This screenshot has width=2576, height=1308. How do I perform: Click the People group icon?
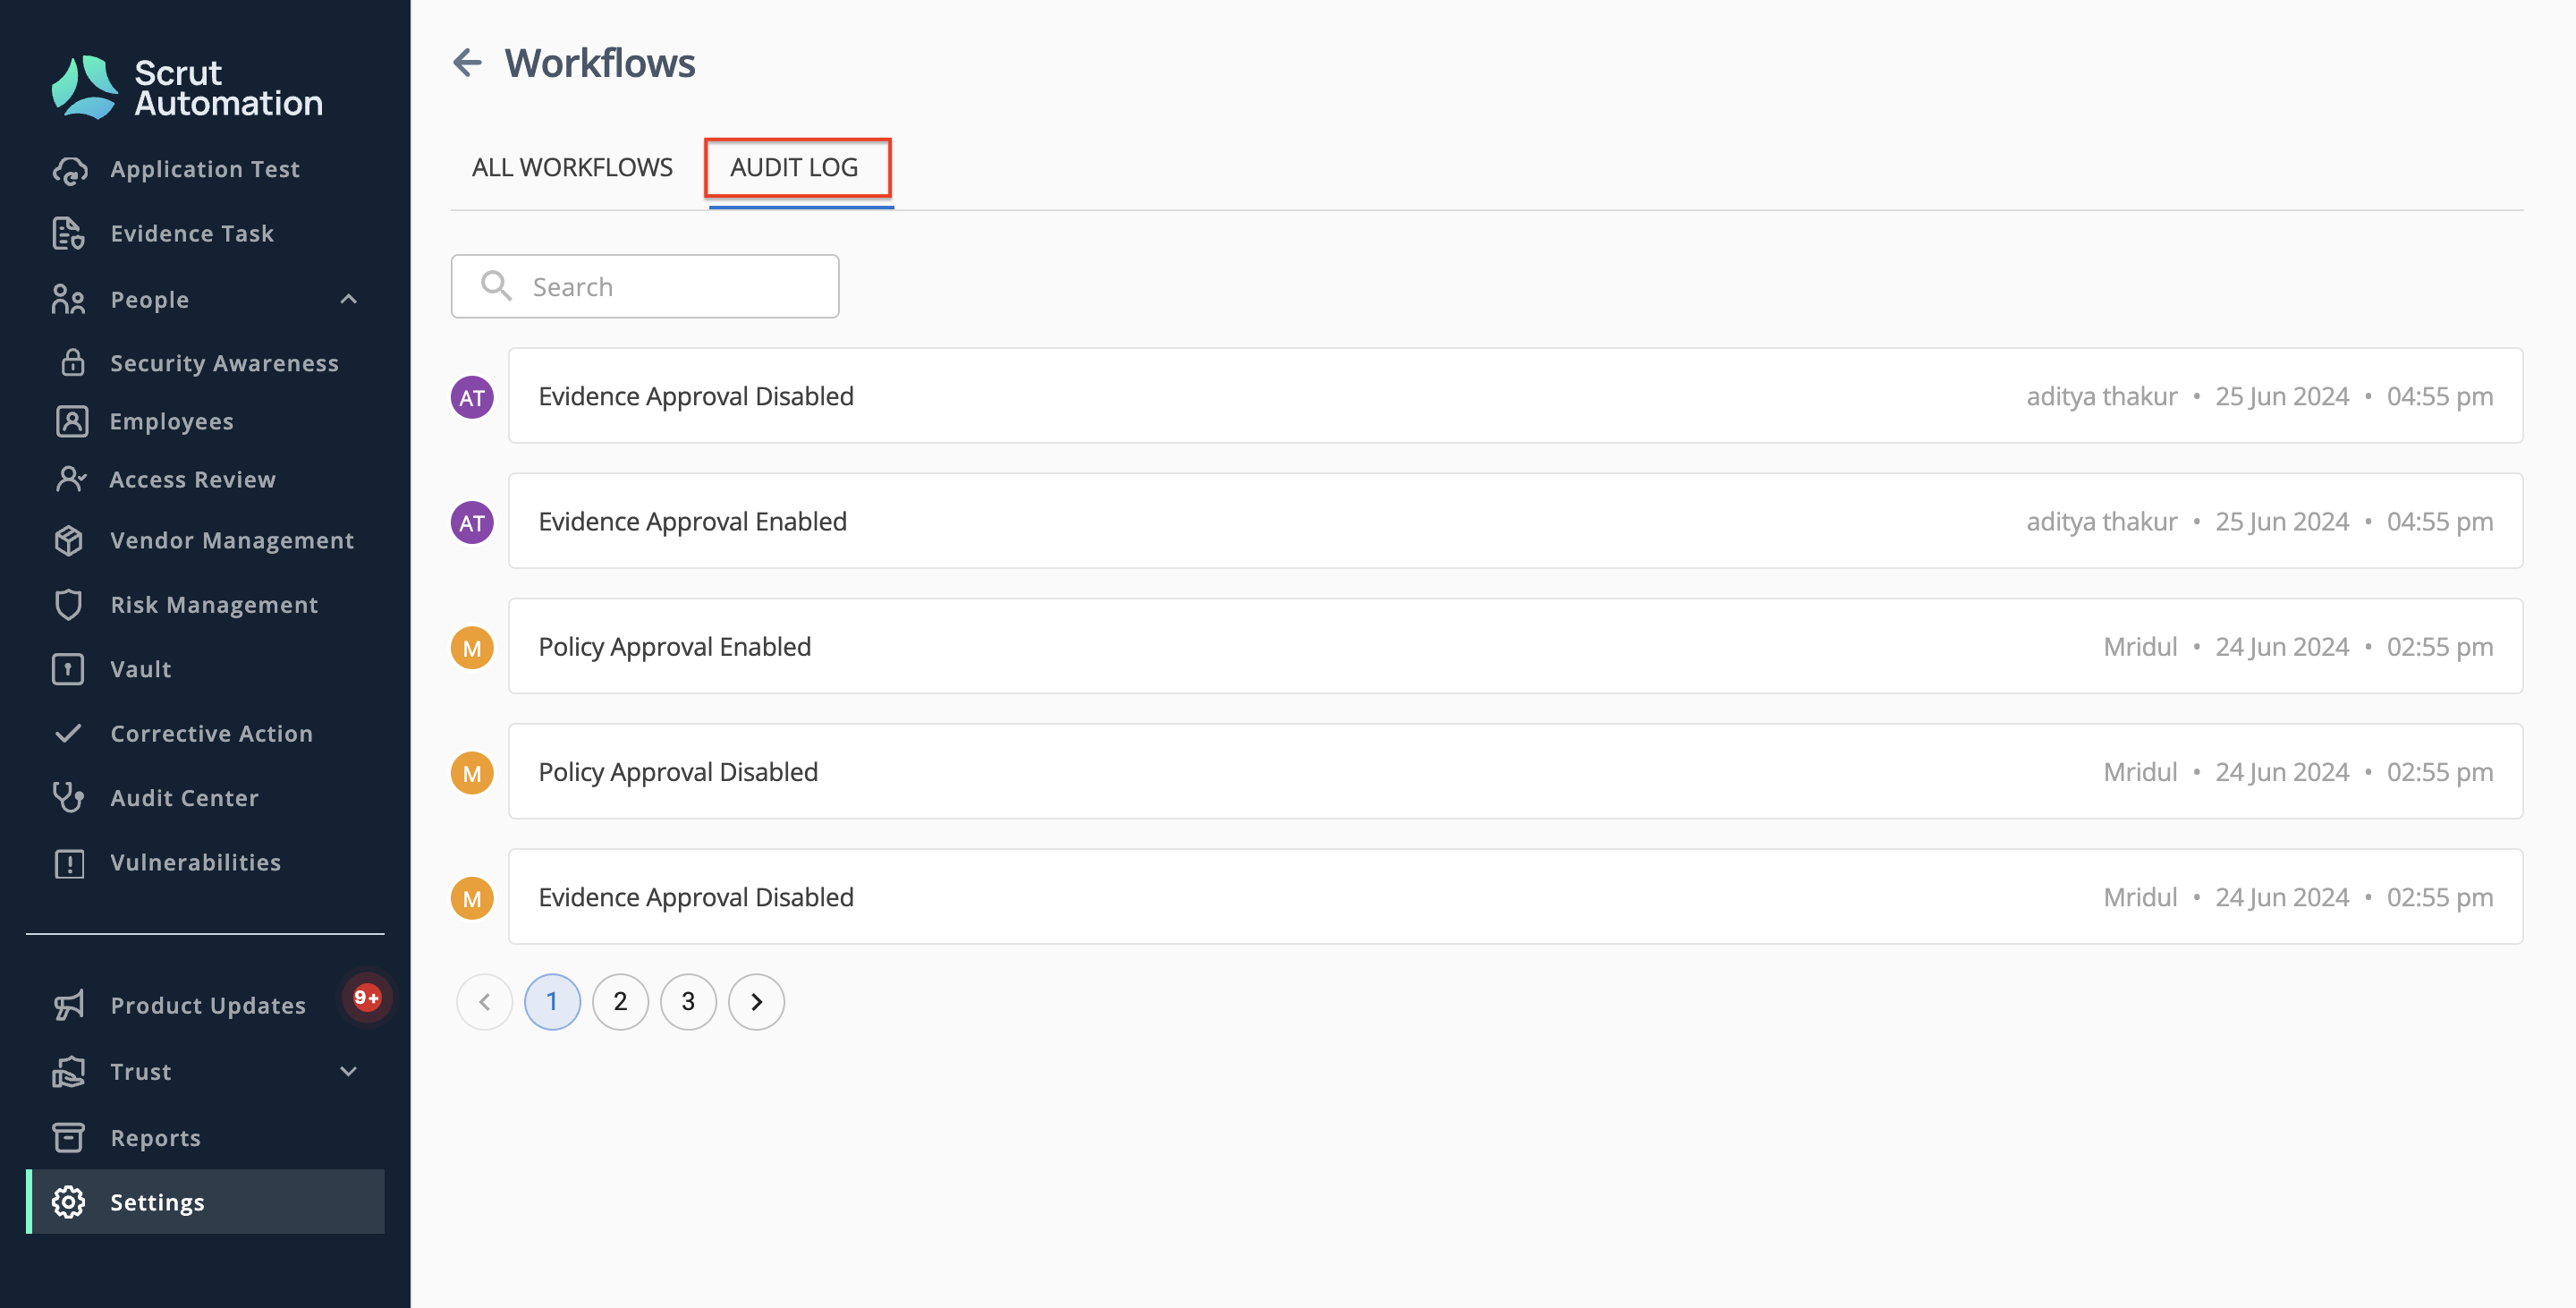tap(68, 299)
